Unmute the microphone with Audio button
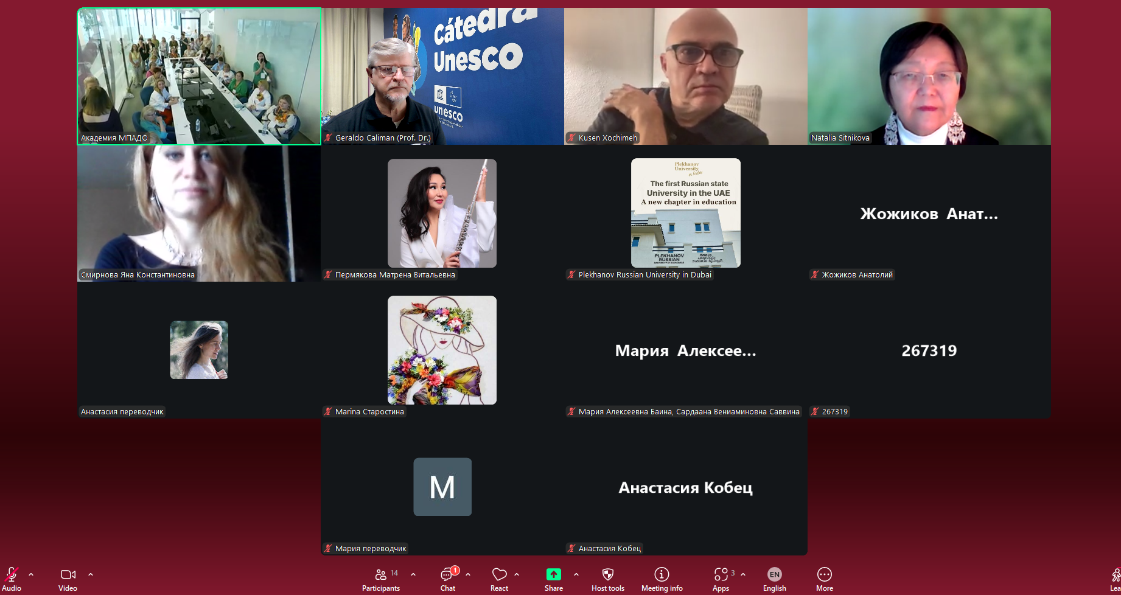The width and height of the screenshot is (1121, 595). [x=12, y=579]
